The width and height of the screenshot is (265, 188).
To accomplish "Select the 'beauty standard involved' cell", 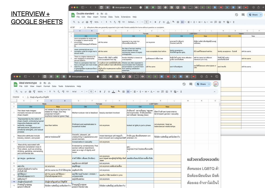I will click(113, 113).
